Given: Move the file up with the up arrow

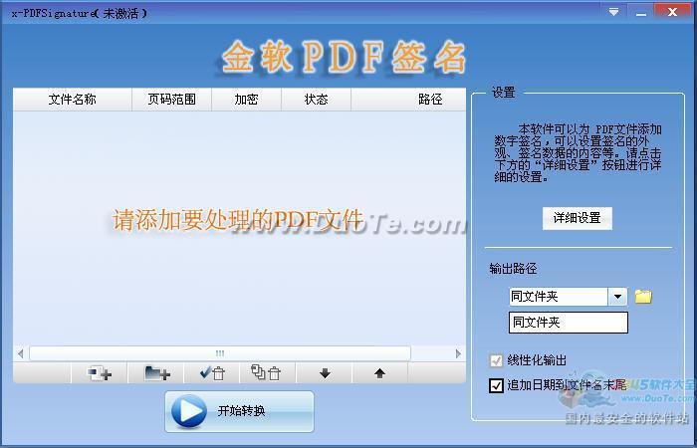Looking at the screenshot, I should coord(379,373).
